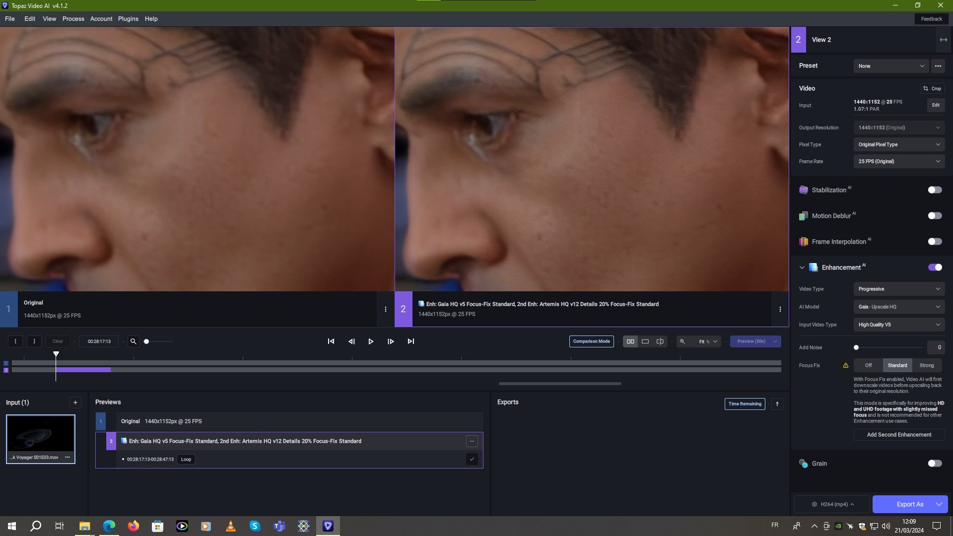Step forward one frame
This screenshot has height=536, width=953.
[x=391, y=341]
